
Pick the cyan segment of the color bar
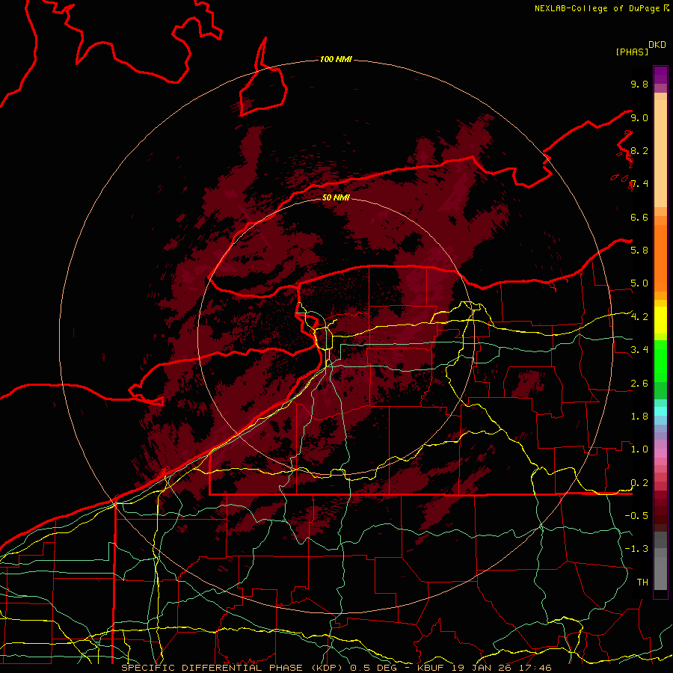point(660,411)
